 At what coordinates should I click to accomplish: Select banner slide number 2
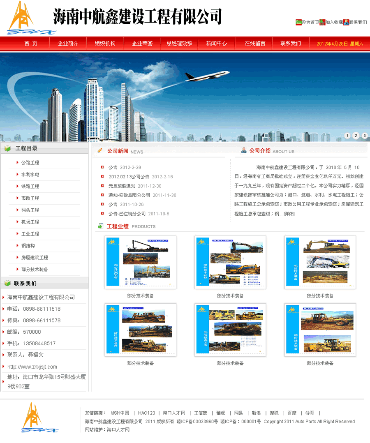click(x=356, y=135)
